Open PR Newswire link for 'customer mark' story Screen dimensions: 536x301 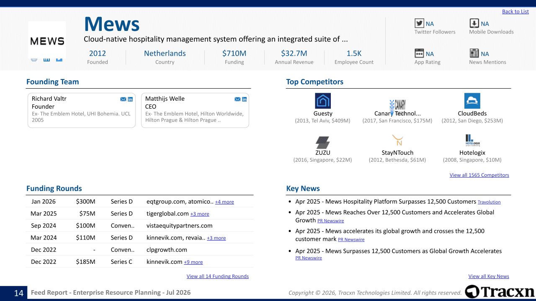[x=351, y=240]
